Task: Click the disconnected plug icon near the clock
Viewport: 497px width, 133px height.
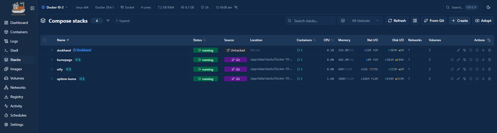Action: pos(236,7)
